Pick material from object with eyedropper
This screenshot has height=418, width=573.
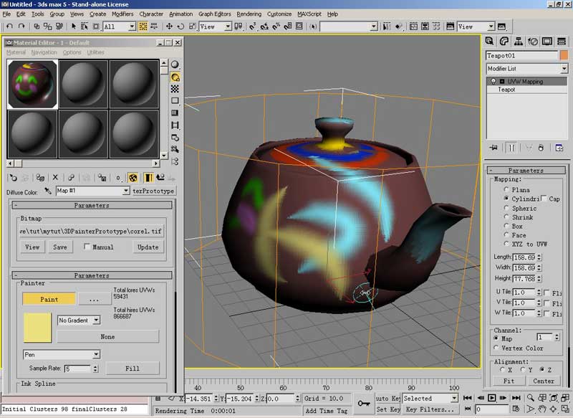tap(49, 191)
